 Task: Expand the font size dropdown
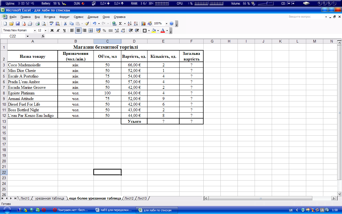coord(45,30)
